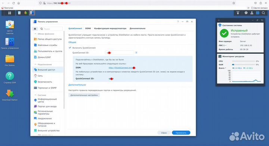The image size is (269, 146).
Task: Open the user account options icon
Action: coord(252,13)
